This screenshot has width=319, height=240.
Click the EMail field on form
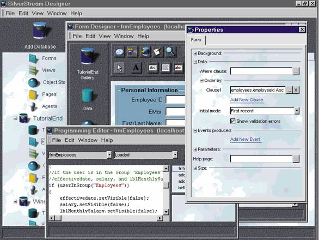pyautogui.click(x=176, y=112)
